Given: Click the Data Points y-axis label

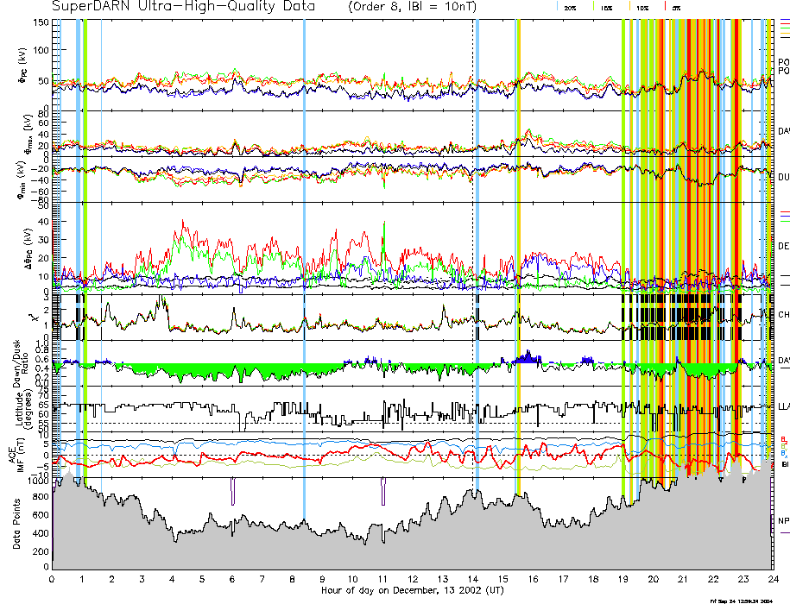Looking at the screenshot, I should tap(17, 524).
